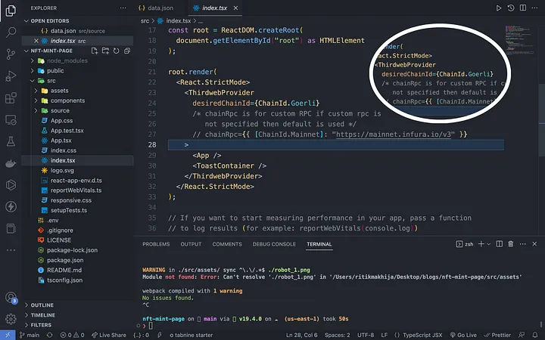Open the Extensions view
545x340 pixels.
tap(11, 98)
